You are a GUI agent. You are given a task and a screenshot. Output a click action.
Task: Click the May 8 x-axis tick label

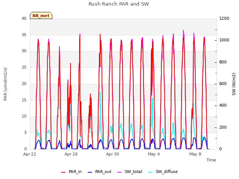point(195,154)
